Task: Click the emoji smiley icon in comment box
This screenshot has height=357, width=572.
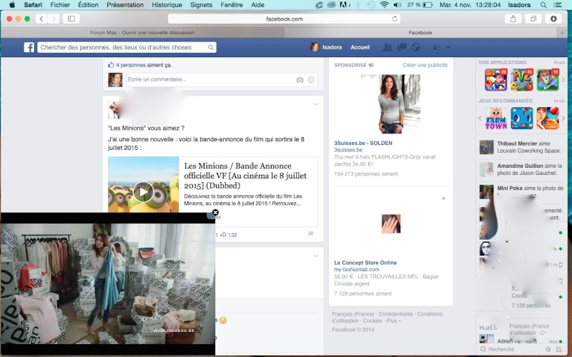Action: point(311,80)
